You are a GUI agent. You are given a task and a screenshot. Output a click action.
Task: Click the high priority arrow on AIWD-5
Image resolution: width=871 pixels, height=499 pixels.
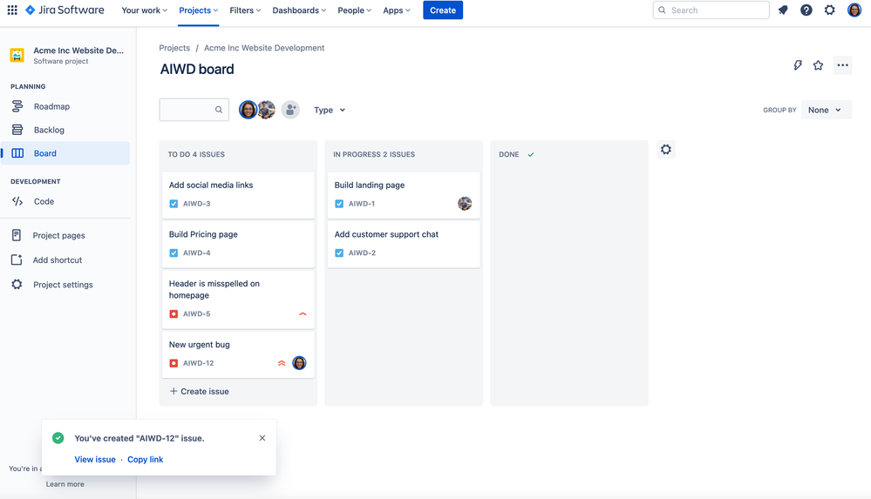click(x=303, y=314)
